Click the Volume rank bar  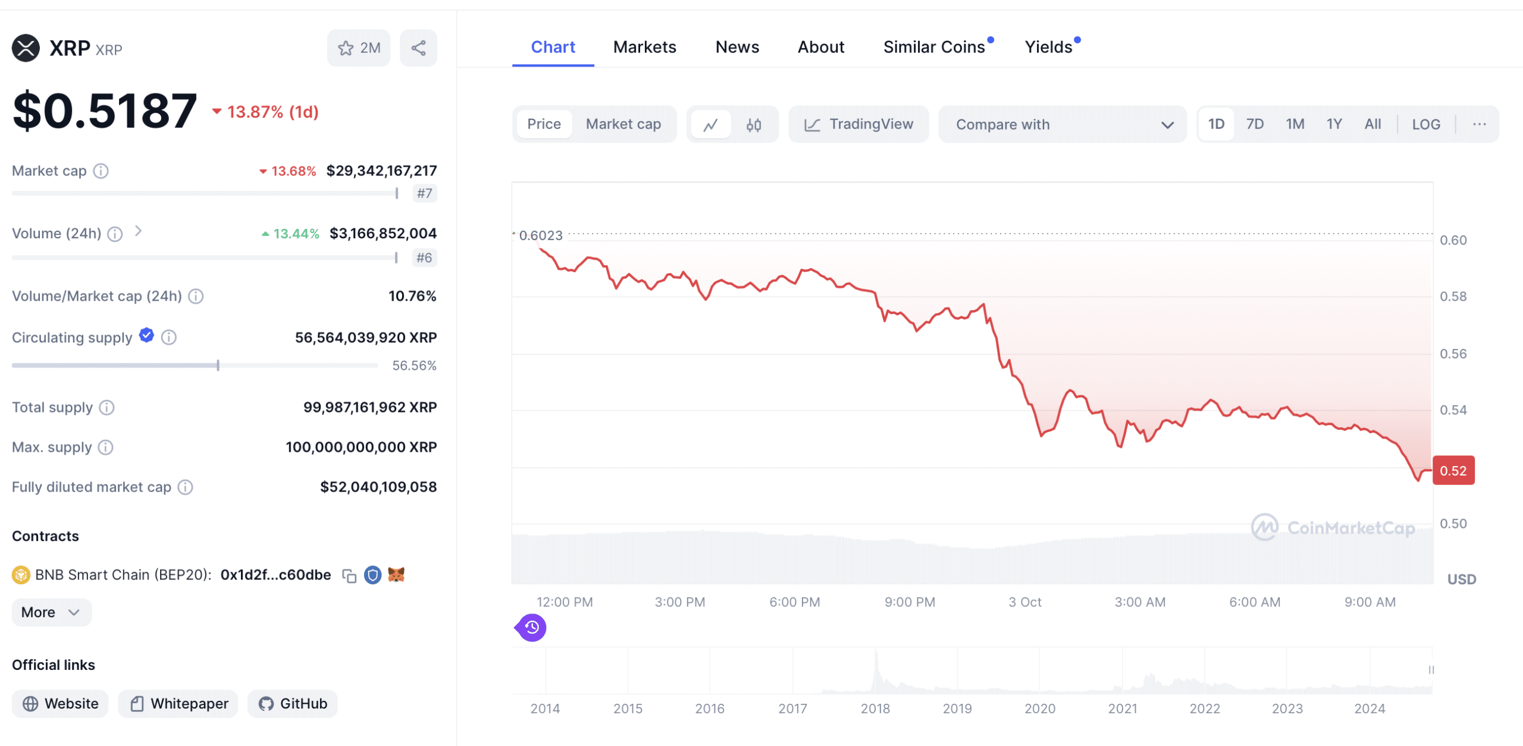[x=205, y=258]
